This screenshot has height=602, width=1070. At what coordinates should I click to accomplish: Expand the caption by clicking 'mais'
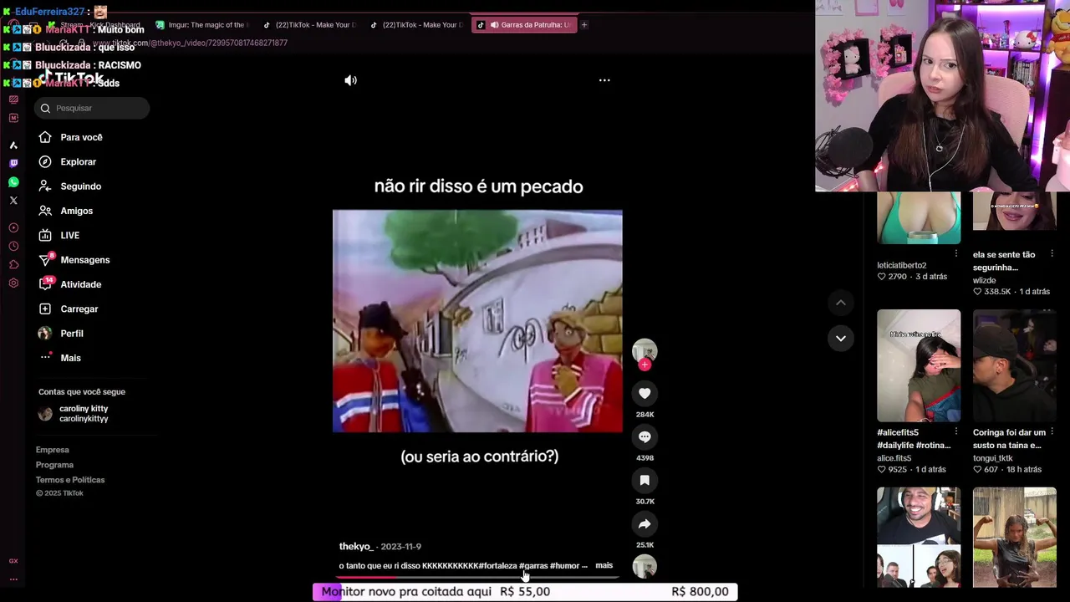tap(604, 565)
